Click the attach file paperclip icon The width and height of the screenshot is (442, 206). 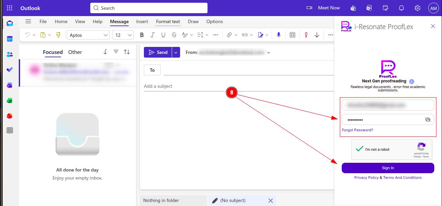point(229,35)
